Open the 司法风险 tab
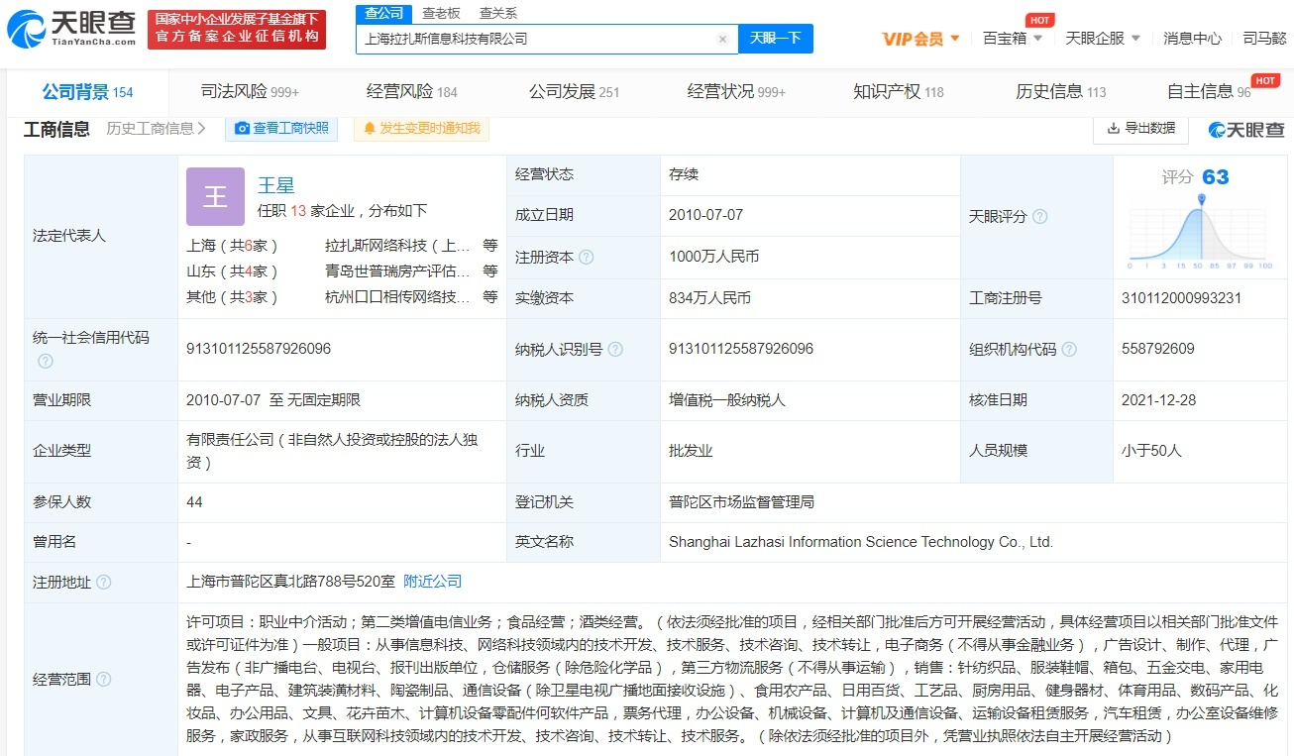Screen dimensions: 1294x756 pyautogui.click(x=250, y=91)
